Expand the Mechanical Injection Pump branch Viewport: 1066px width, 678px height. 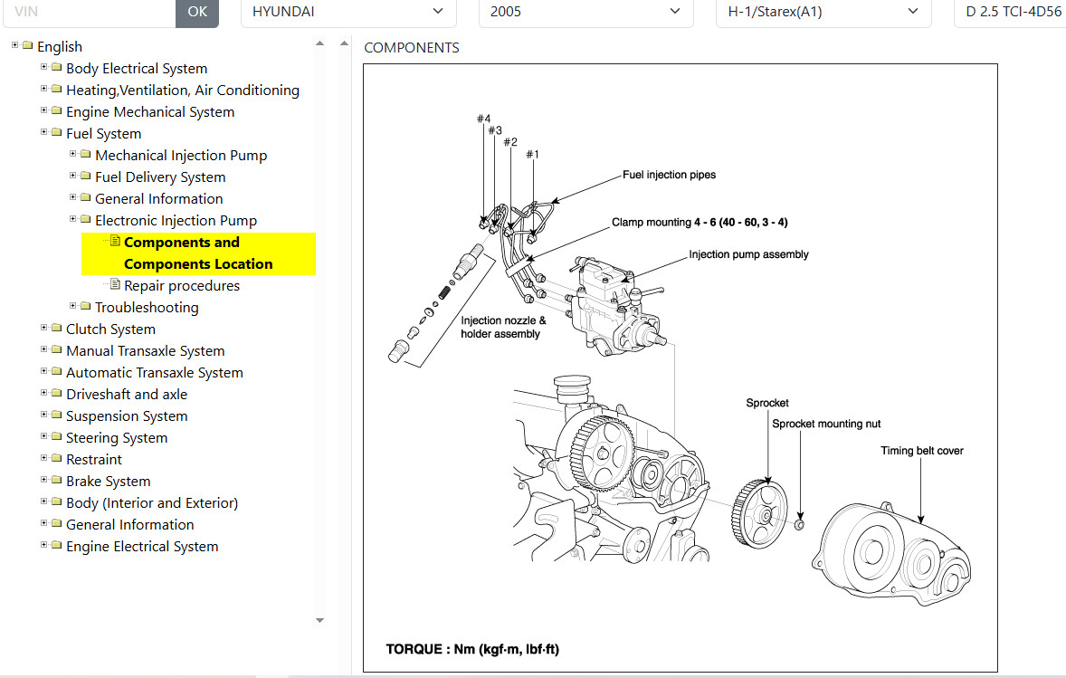73,154
